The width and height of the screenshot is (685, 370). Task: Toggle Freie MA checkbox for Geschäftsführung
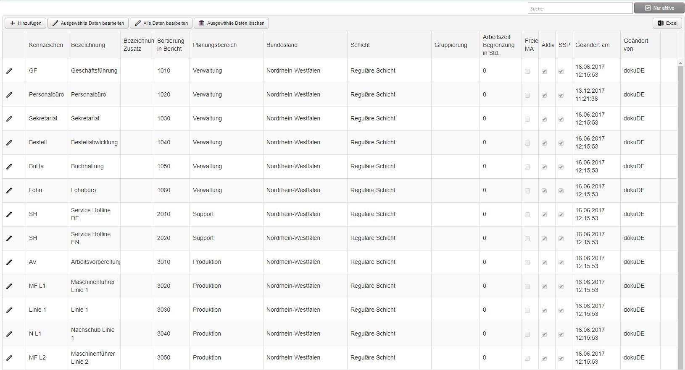pyautogui.click(x=527, y=71)
